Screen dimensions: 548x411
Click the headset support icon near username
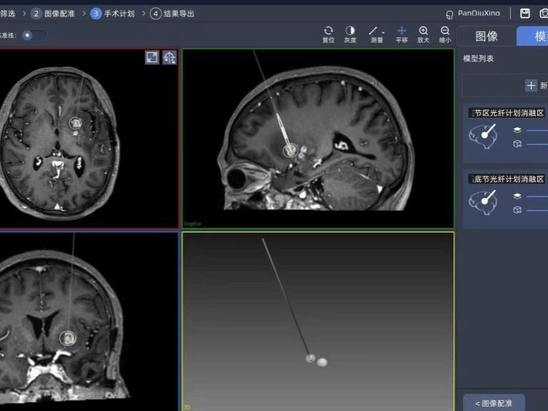[x=449, y=14]
